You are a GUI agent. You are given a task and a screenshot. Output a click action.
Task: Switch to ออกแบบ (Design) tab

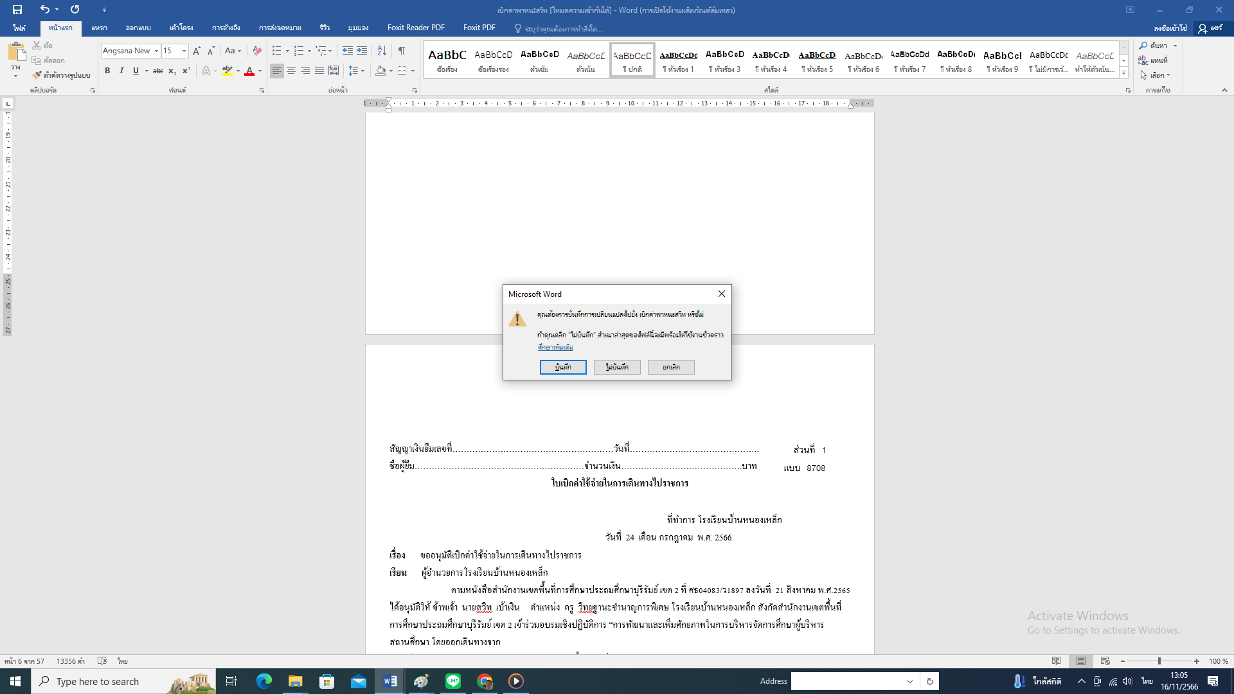(x=138, y=28)
